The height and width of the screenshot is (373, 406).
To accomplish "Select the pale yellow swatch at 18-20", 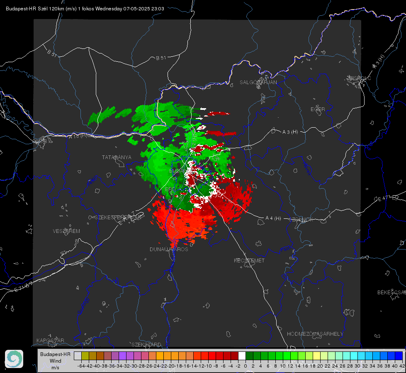I will (317, 356).
